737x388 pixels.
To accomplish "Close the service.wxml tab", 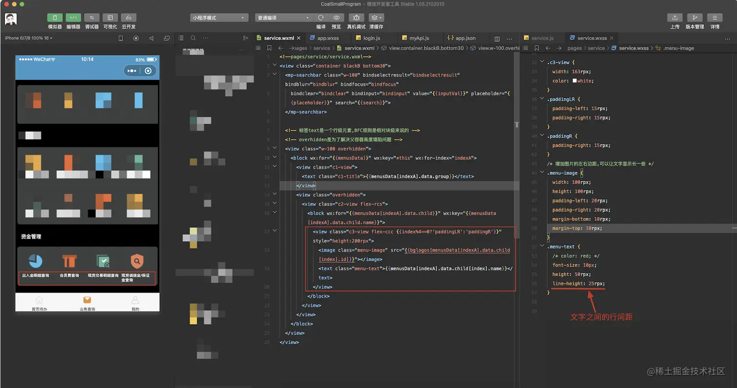I will [298, 38].
